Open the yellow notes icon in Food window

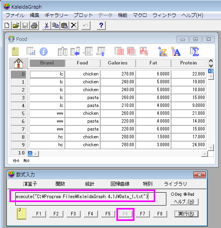15,51
